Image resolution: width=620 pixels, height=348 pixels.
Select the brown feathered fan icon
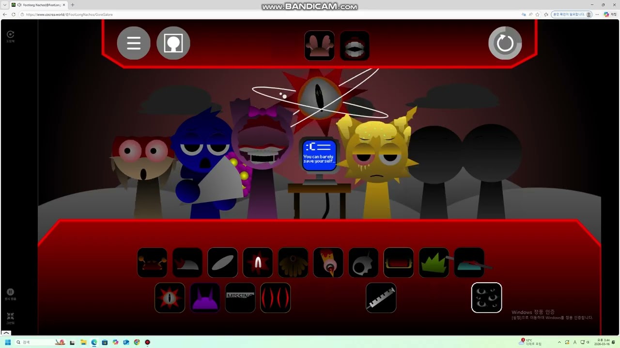[x=293, y=262]
